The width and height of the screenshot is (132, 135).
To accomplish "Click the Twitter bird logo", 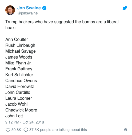I will click(x=125, y=8).
